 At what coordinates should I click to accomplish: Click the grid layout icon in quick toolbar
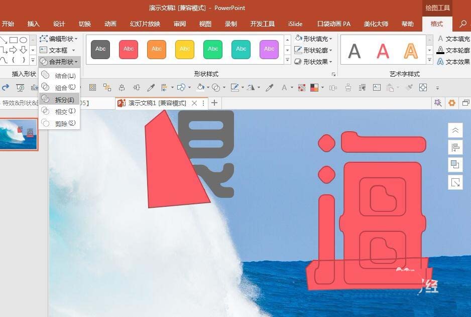click(x=92, y=88)
